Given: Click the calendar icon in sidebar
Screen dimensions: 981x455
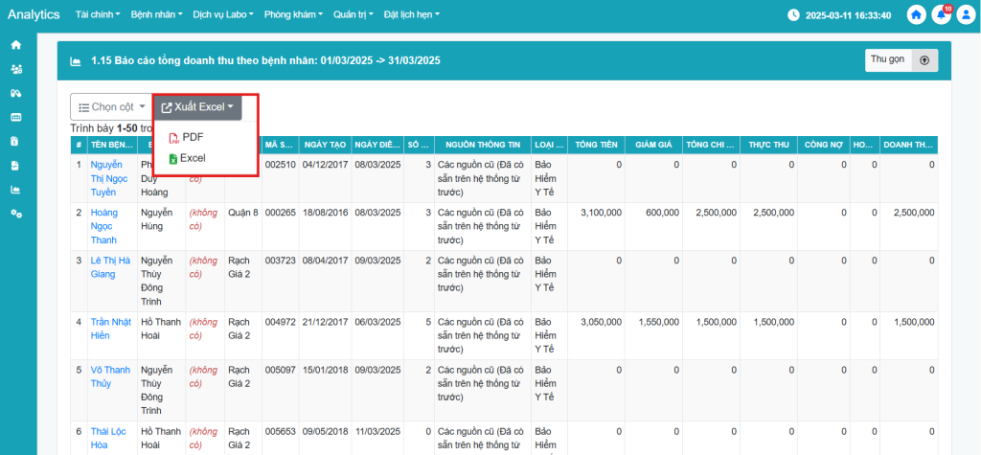Looking at the screenshot, I should [x=15, y=117].
